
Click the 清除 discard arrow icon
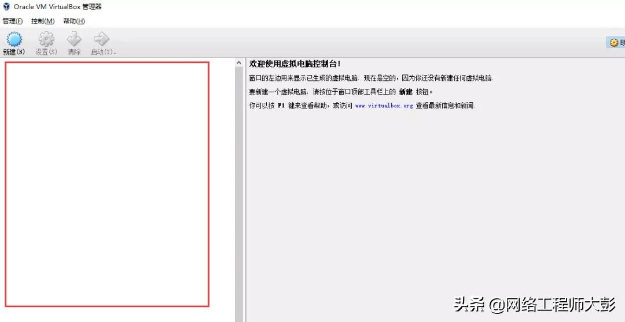coord(74,39)
